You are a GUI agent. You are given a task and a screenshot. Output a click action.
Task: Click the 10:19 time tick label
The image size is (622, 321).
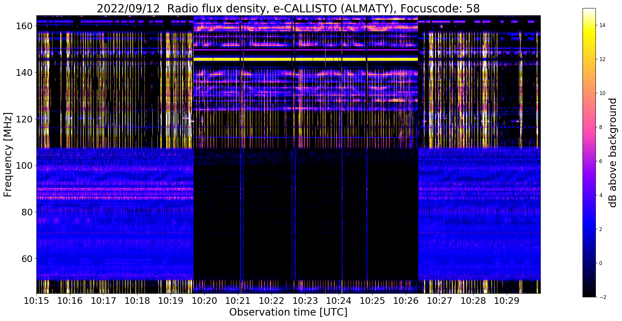tap(171, 300)
